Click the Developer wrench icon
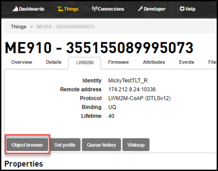218x171 pixels. pos(140,9)
